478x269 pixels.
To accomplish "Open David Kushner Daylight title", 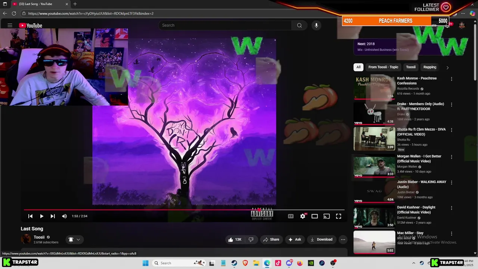I will (x=416, y=210).
